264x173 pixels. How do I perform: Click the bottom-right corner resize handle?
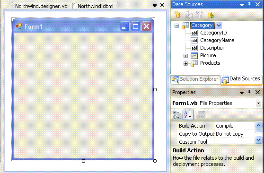click(x=155, y=161)
